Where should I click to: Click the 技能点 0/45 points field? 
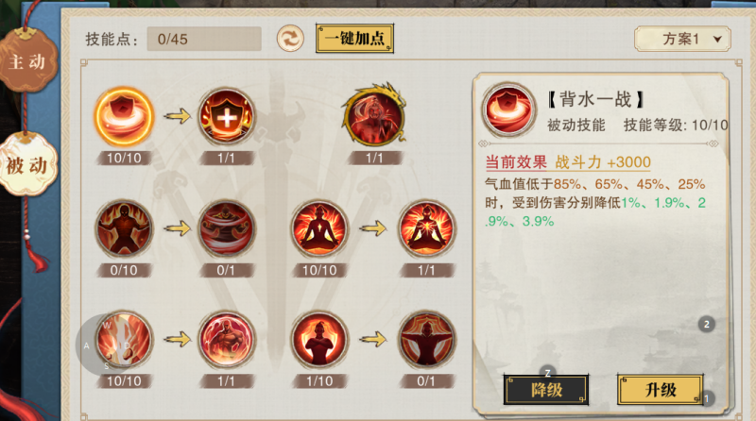click(204, 39)
